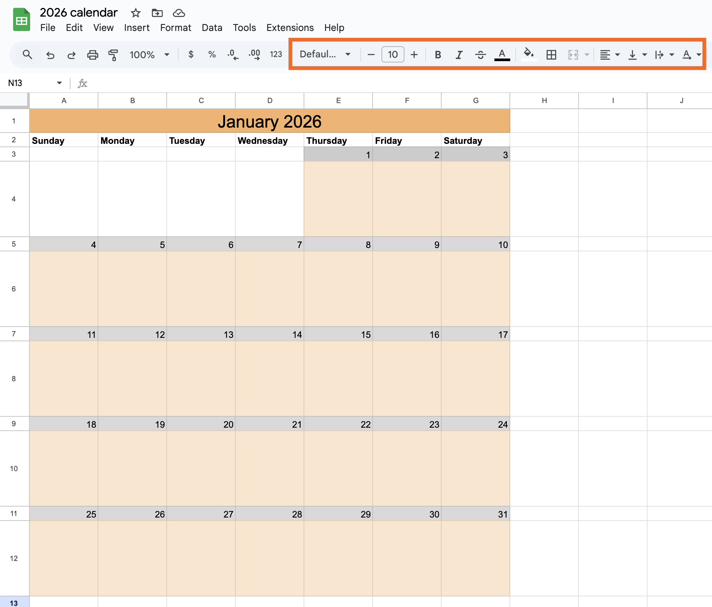712x607 pixels.
Task: Open the Borders tool
Action: [551, 55]
